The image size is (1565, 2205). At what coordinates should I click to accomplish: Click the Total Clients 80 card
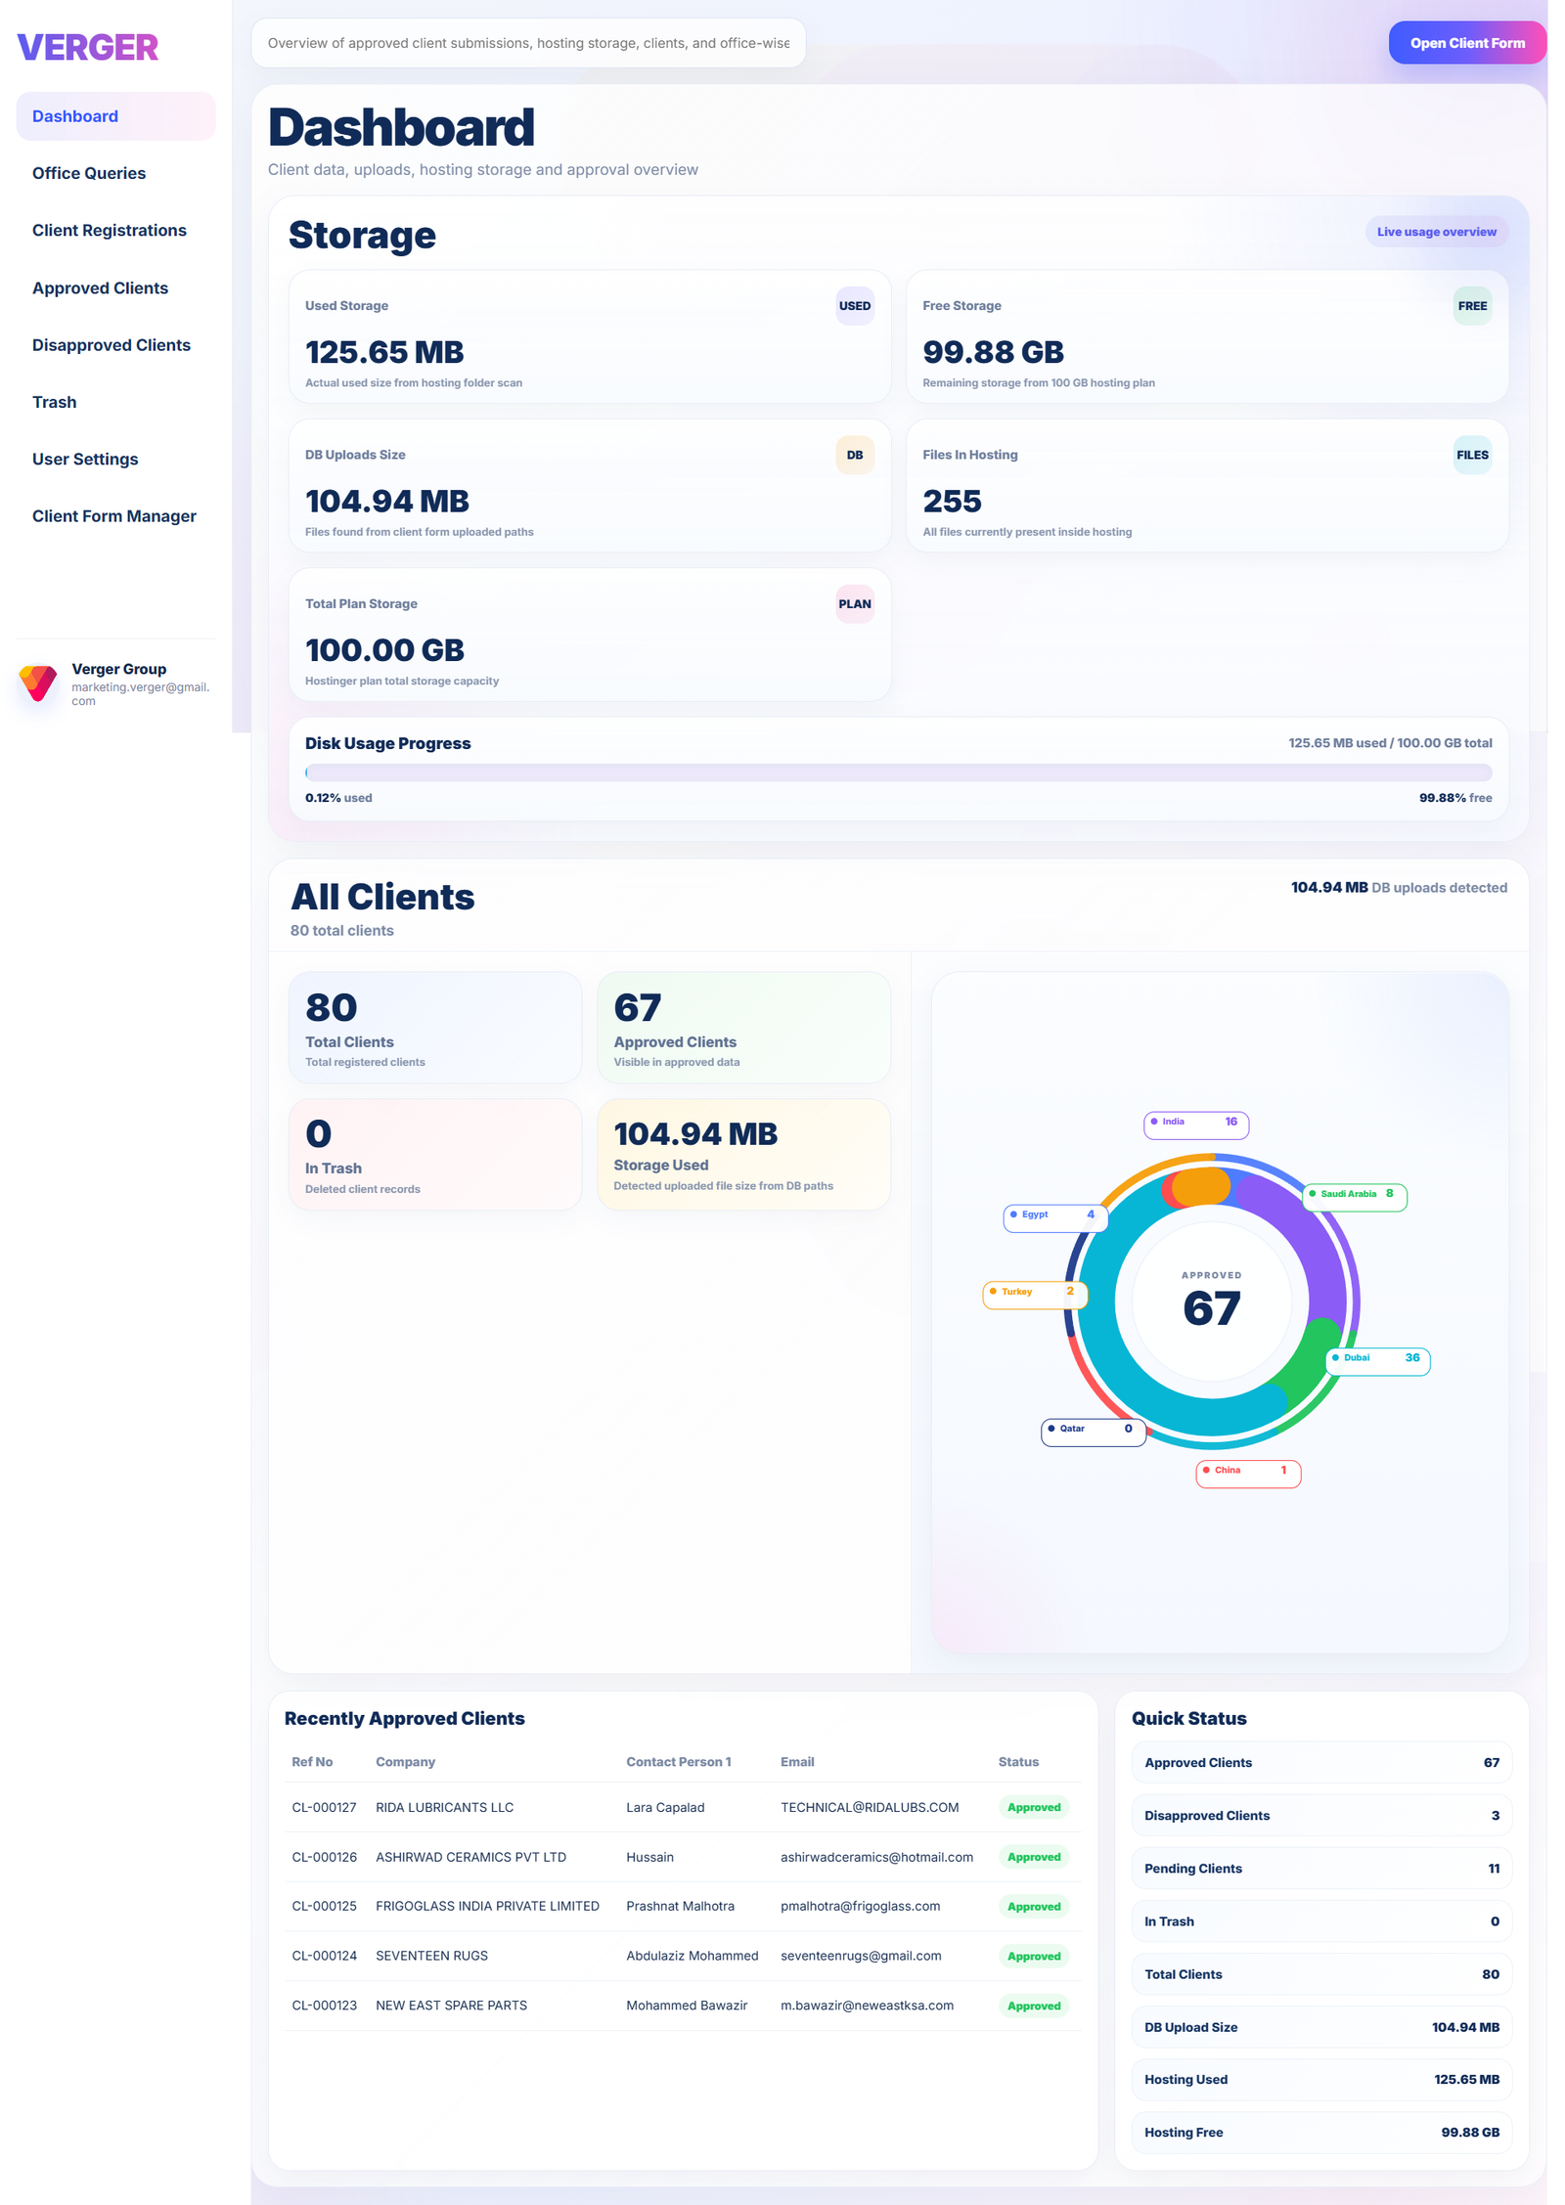tap(435, 1027)
